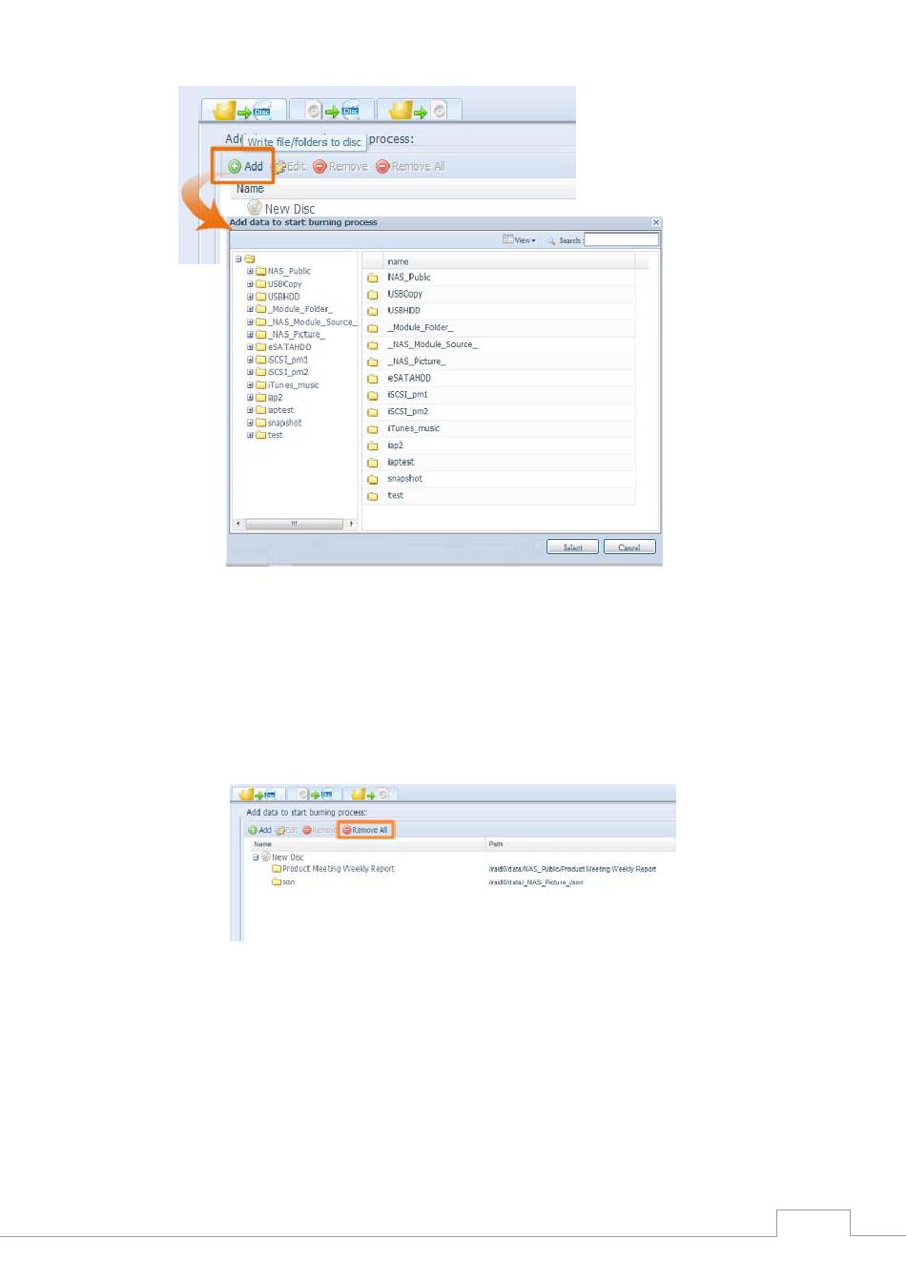Expand eSATAHDD in the folder tree
Viewport: 906px width, 1282px height.
pyautogui.click(x=250, y=347)
